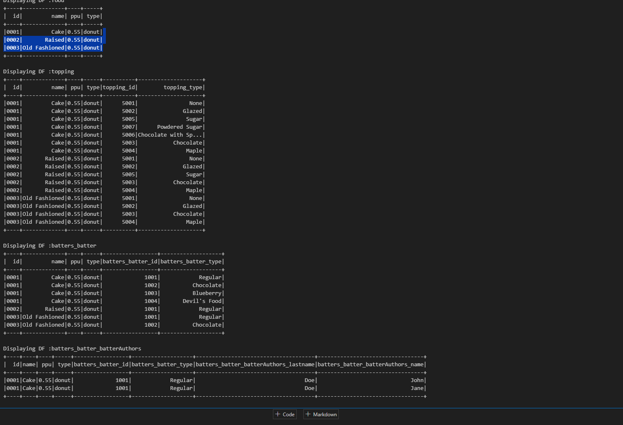Click topping id 5007
Image resolution: width=623 pixels, height=425 pixels.
pos(129,127)
